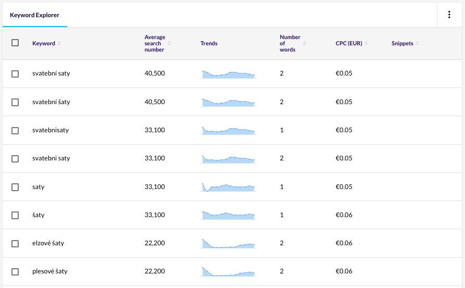
Task: Open the three-dot options menu
Action: coord(449,15)
